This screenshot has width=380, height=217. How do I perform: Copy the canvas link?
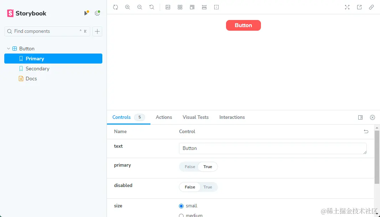pos(371,7)
